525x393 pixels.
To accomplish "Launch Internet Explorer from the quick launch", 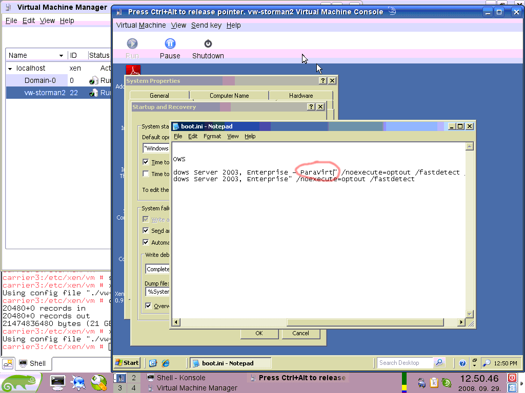I will click(165, 363).
